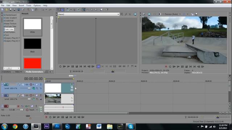Select the Normal Edit tool icon
Image resolution: width=232 pixels, height=130 pixels.
click(x=84, y=10)
